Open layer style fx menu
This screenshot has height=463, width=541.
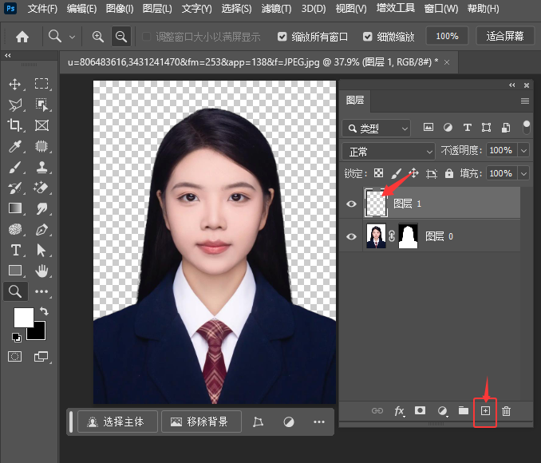pos(399,411)
